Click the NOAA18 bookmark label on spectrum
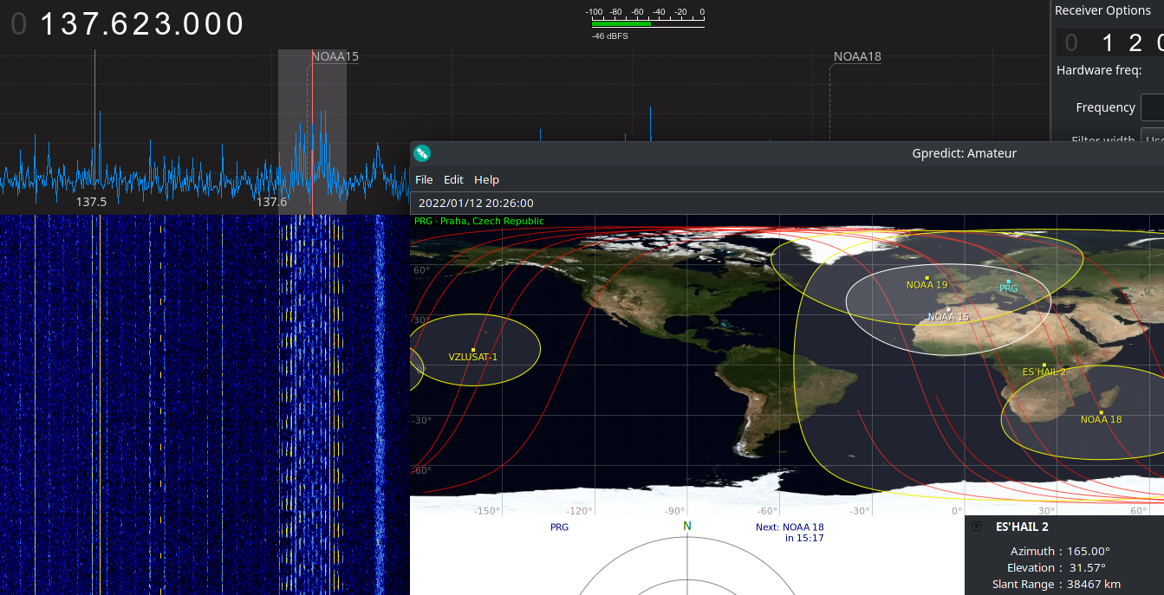1164x595 pixels. 856,57
